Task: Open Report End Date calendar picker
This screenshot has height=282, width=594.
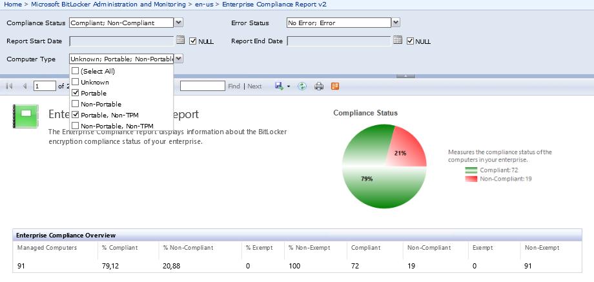Action: pos(397,40)
